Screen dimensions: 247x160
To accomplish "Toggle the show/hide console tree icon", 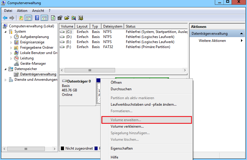I will click(x=28, y=18).
